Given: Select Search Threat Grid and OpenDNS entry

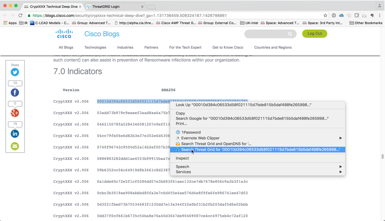Looking at the screenshot, I should click(257, 144).
